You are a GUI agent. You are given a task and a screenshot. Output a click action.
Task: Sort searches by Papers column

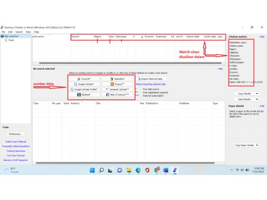coord(97,37)
